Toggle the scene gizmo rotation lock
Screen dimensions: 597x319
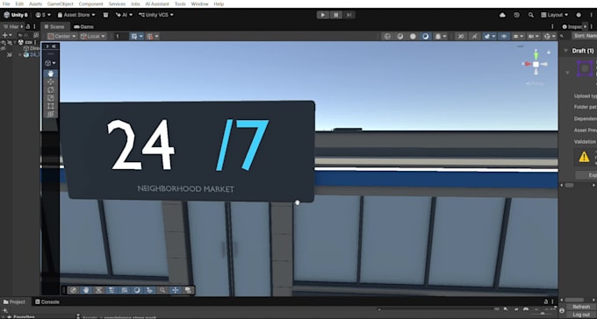(549, 52)
